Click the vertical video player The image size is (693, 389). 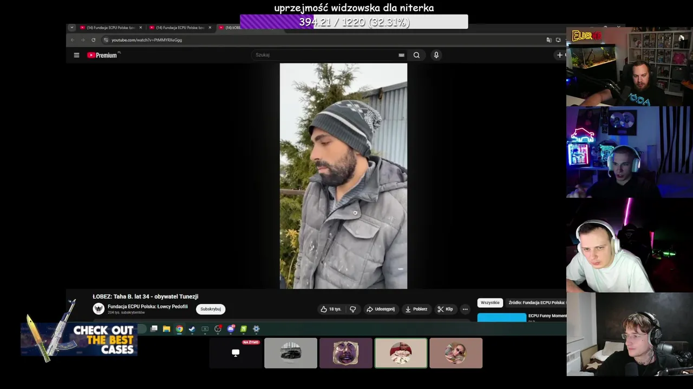coord(343,176)
